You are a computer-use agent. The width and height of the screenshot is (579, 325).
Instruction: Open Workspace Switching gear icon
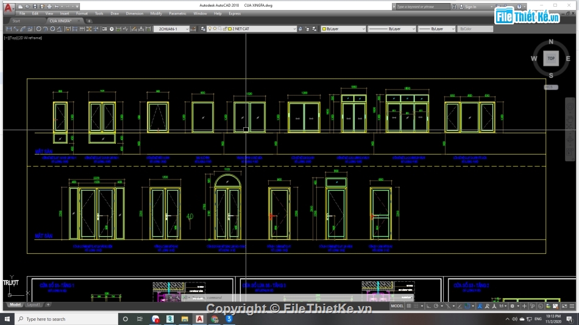point(512,306)
